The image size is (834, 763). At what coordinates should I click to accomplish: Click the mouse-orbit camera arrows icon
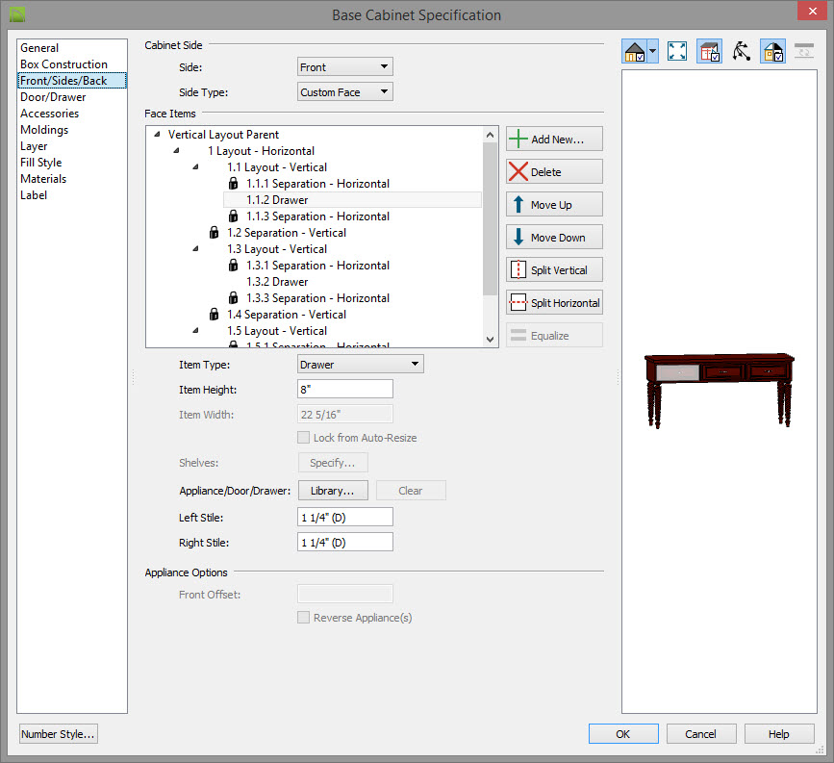(741, 52)
